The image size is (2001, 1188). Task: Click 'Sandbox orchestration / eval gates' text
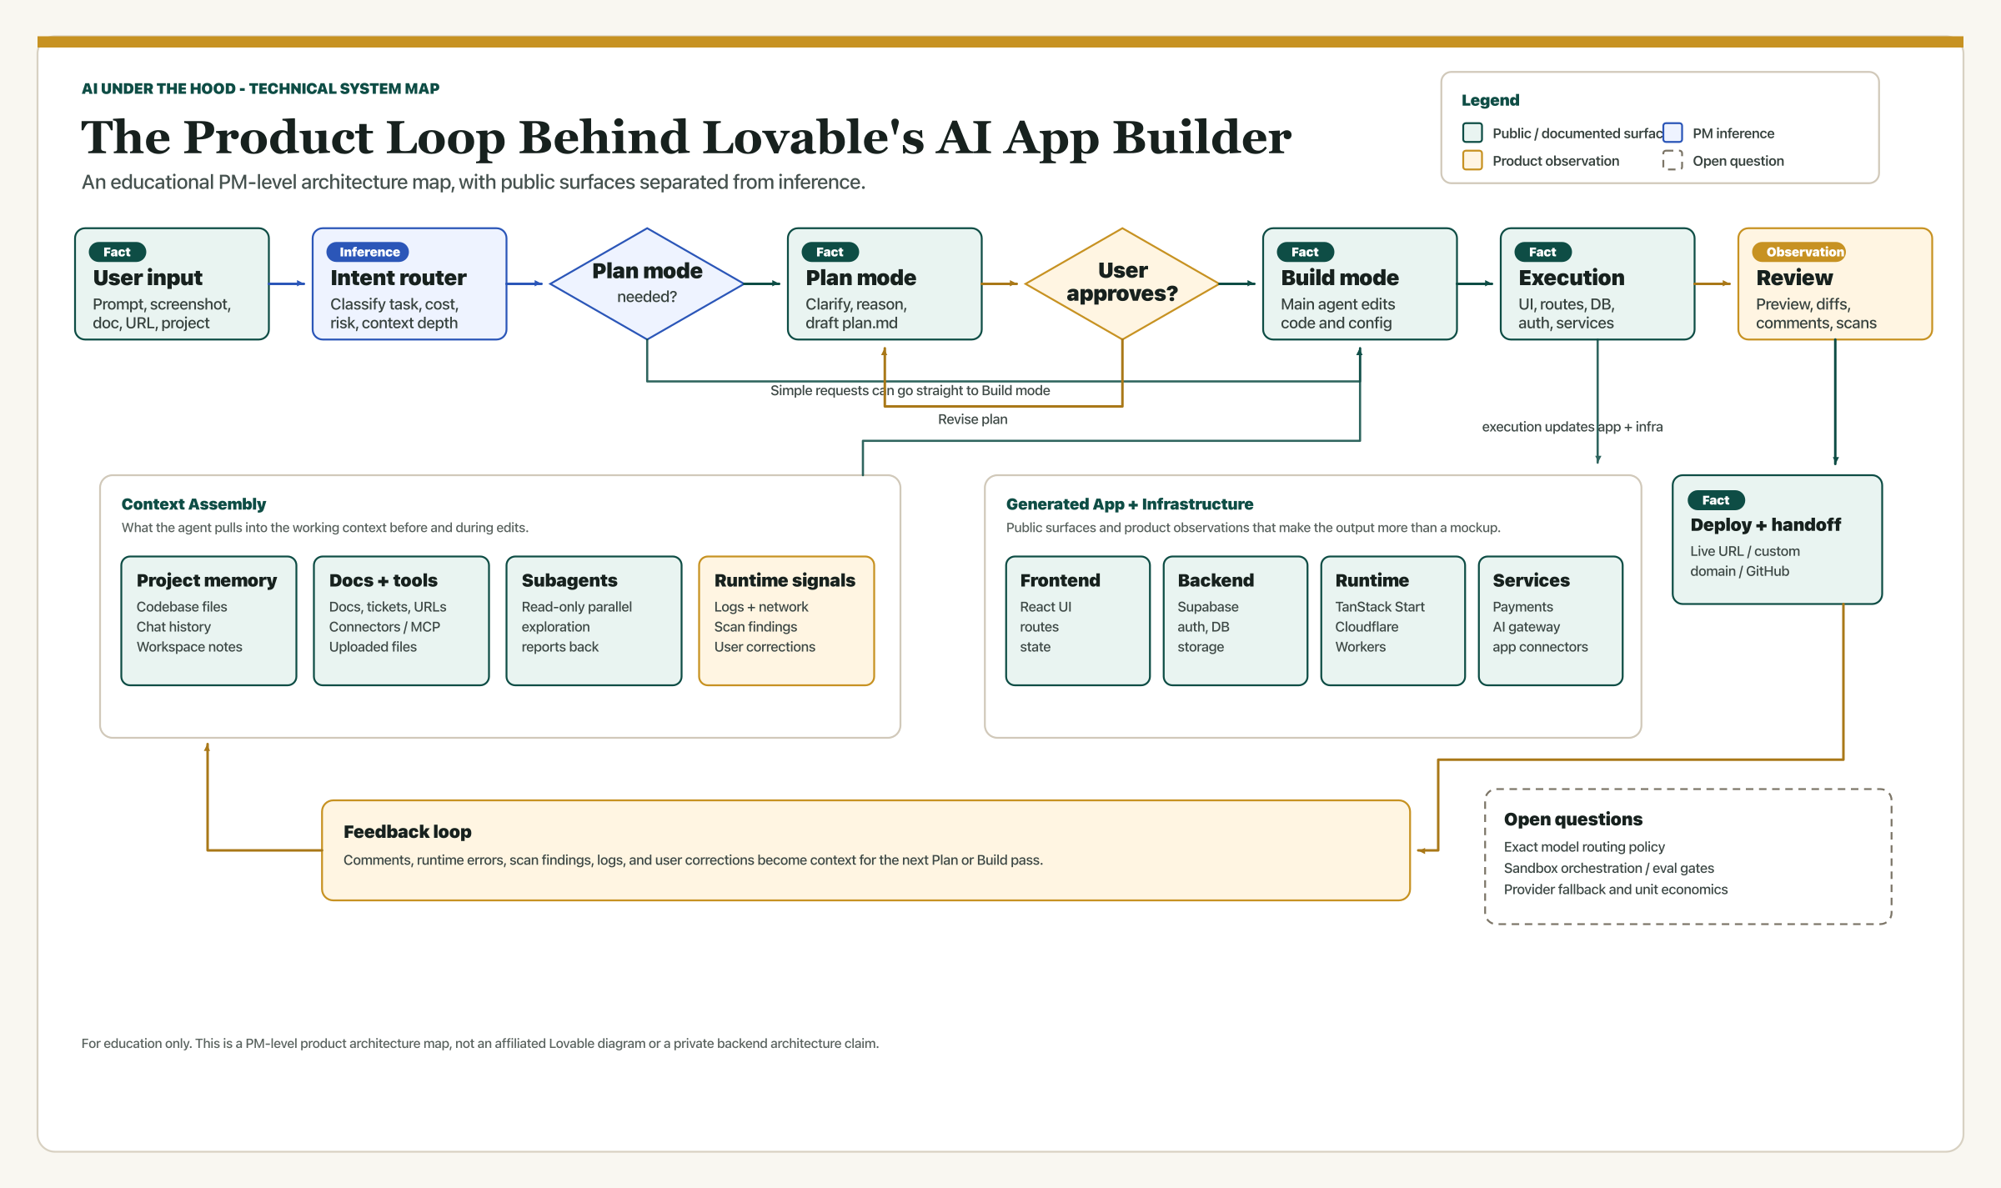(1608, 868)
